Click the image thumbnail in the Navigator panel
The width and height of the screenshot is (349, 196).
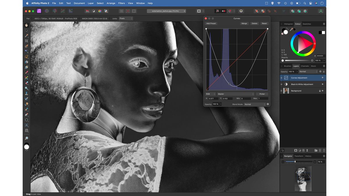[303, 179]
